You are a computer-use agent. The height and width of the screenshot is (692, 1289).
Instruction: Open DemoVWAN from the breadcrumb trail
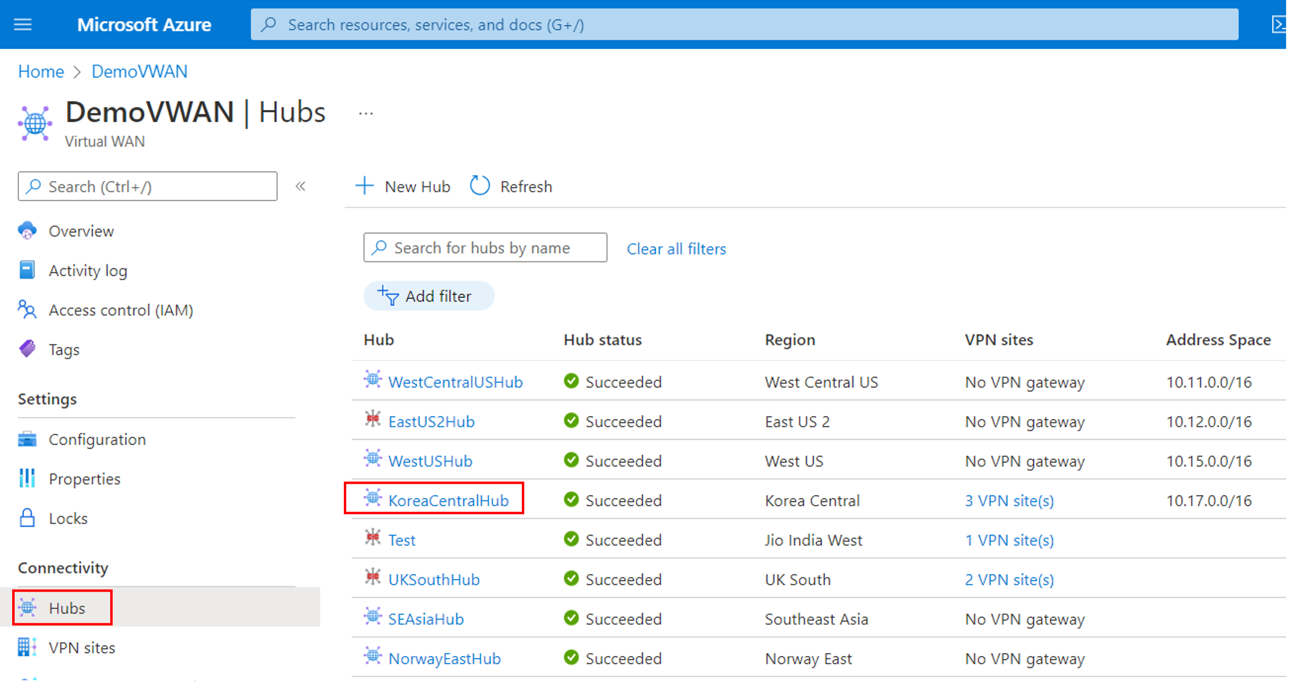[139, 71]
